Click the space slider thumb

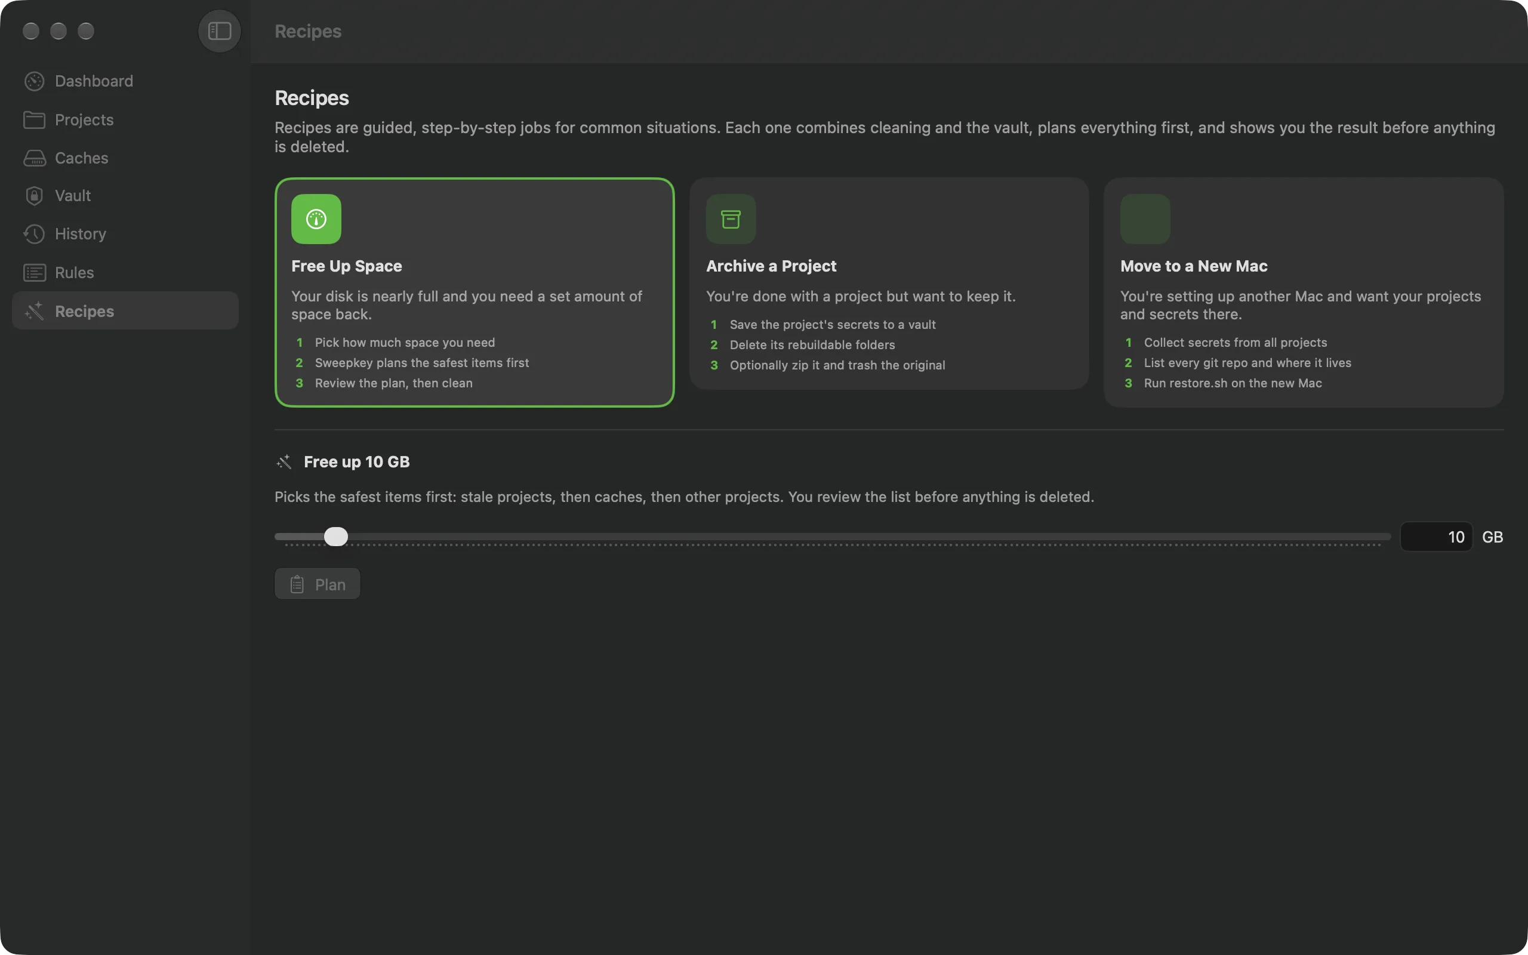[x=336, y=537]
